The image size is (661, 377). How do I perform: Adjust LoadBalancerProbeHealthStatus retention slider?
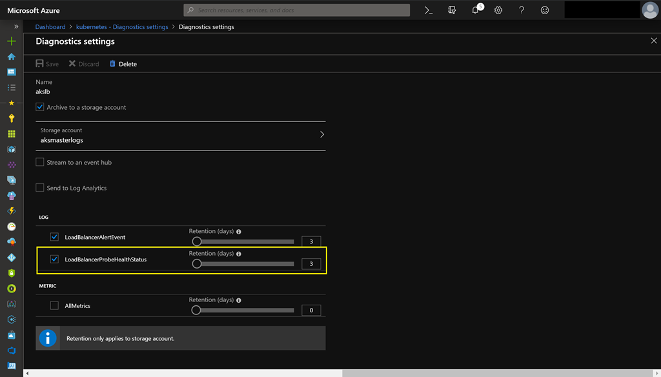pyautogui.click(x=197, y=263)
